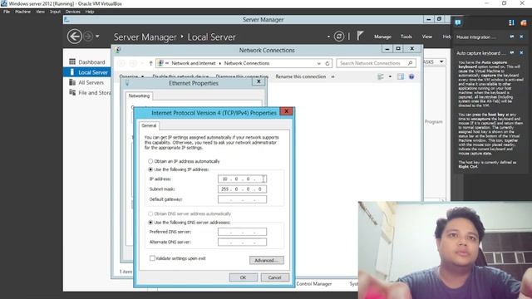Select Dashboard in the sidebar
This screenshot has width=532, height=299.
(91, 62)
